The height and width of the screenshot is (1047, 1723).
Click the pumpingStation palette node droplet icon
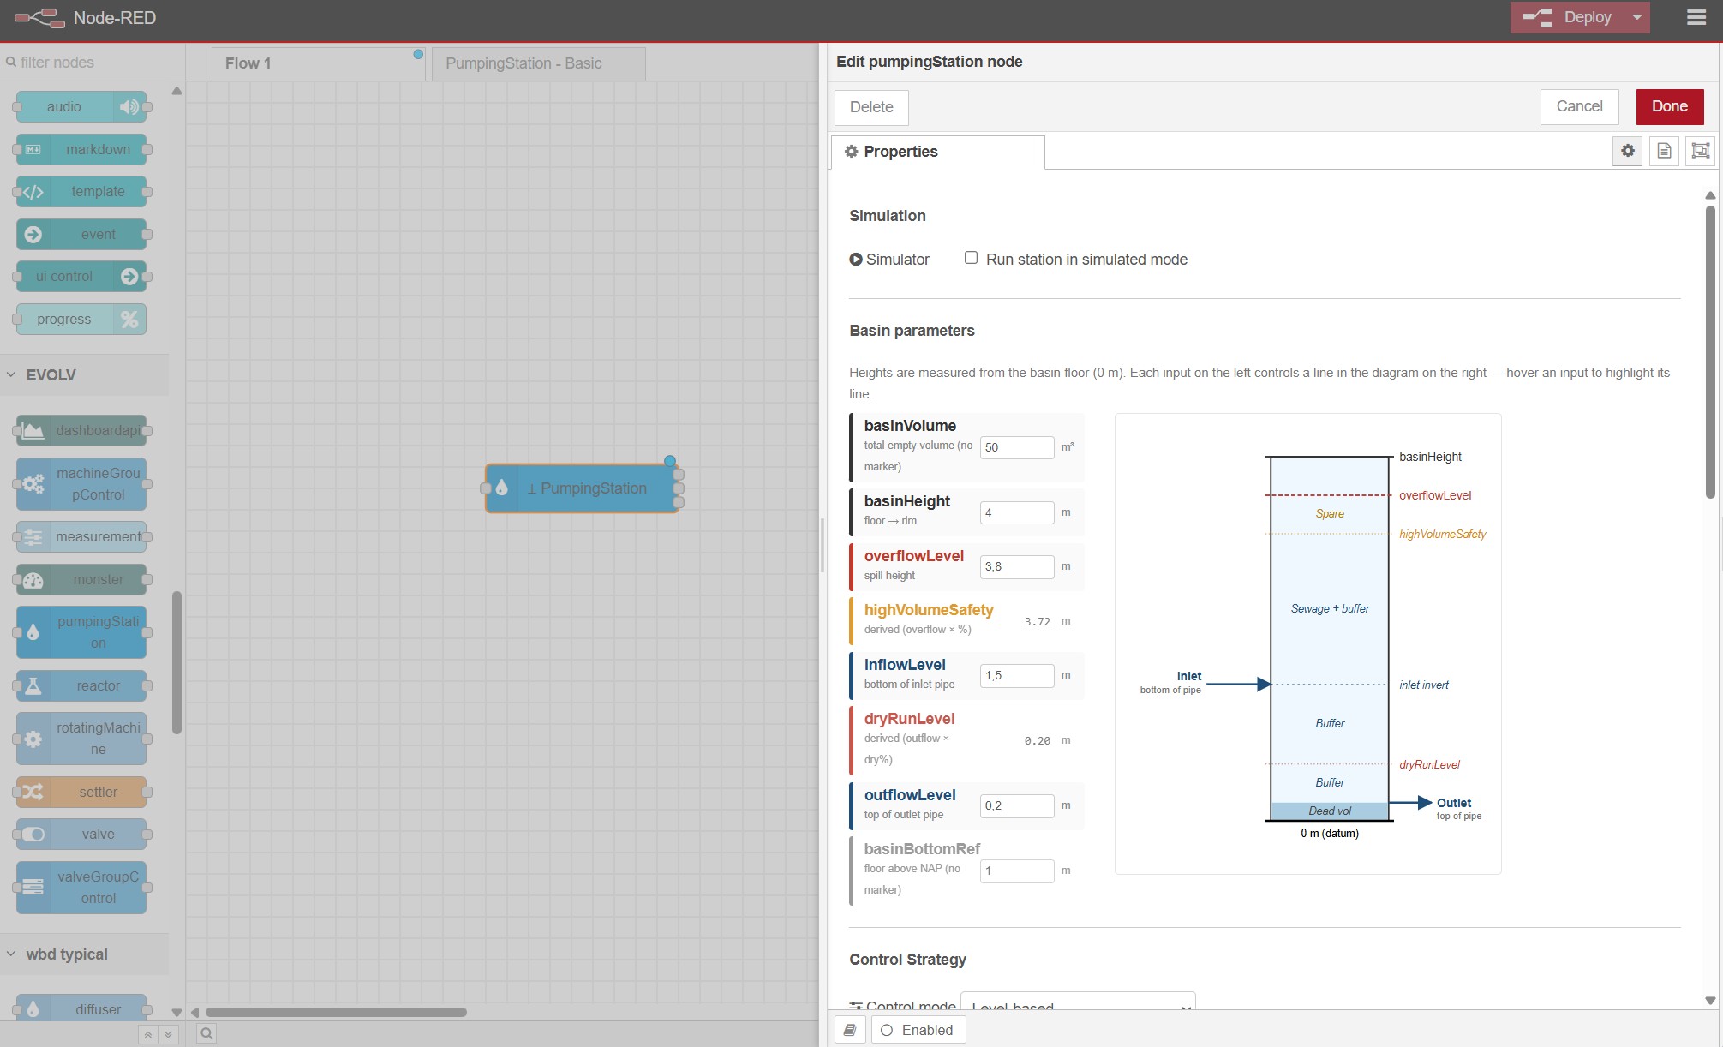point(33,632)
